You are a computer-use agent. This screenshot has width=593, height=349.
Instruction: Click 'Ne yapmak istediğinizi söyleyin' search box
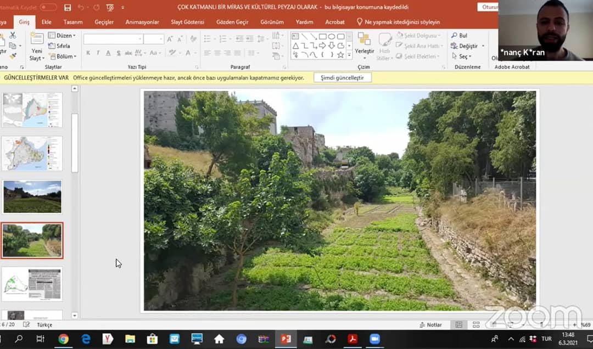pos(398,22)
